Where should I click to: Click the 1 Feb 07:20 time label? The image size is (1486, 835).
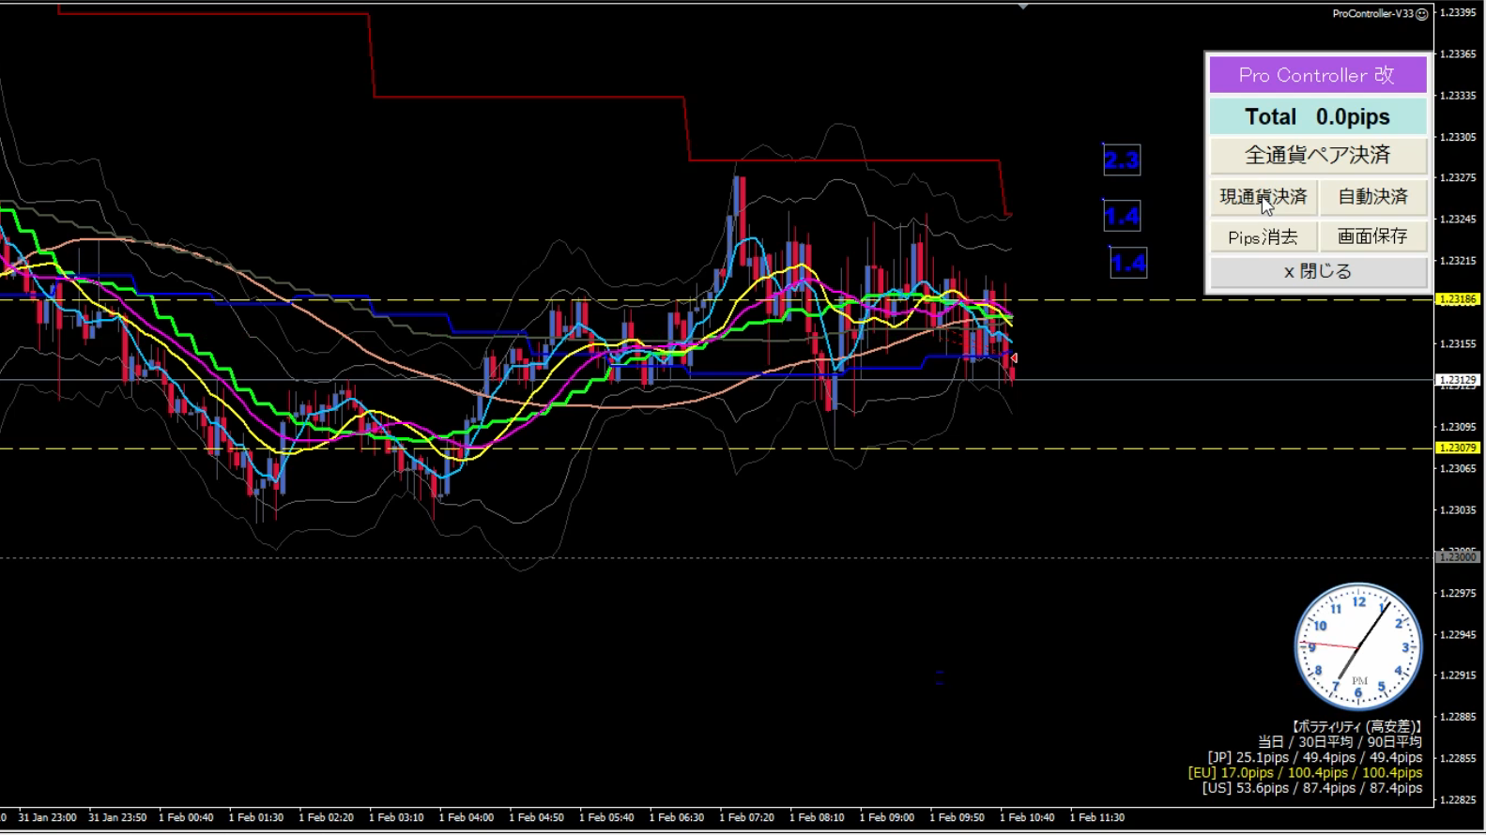click(747, 818)
